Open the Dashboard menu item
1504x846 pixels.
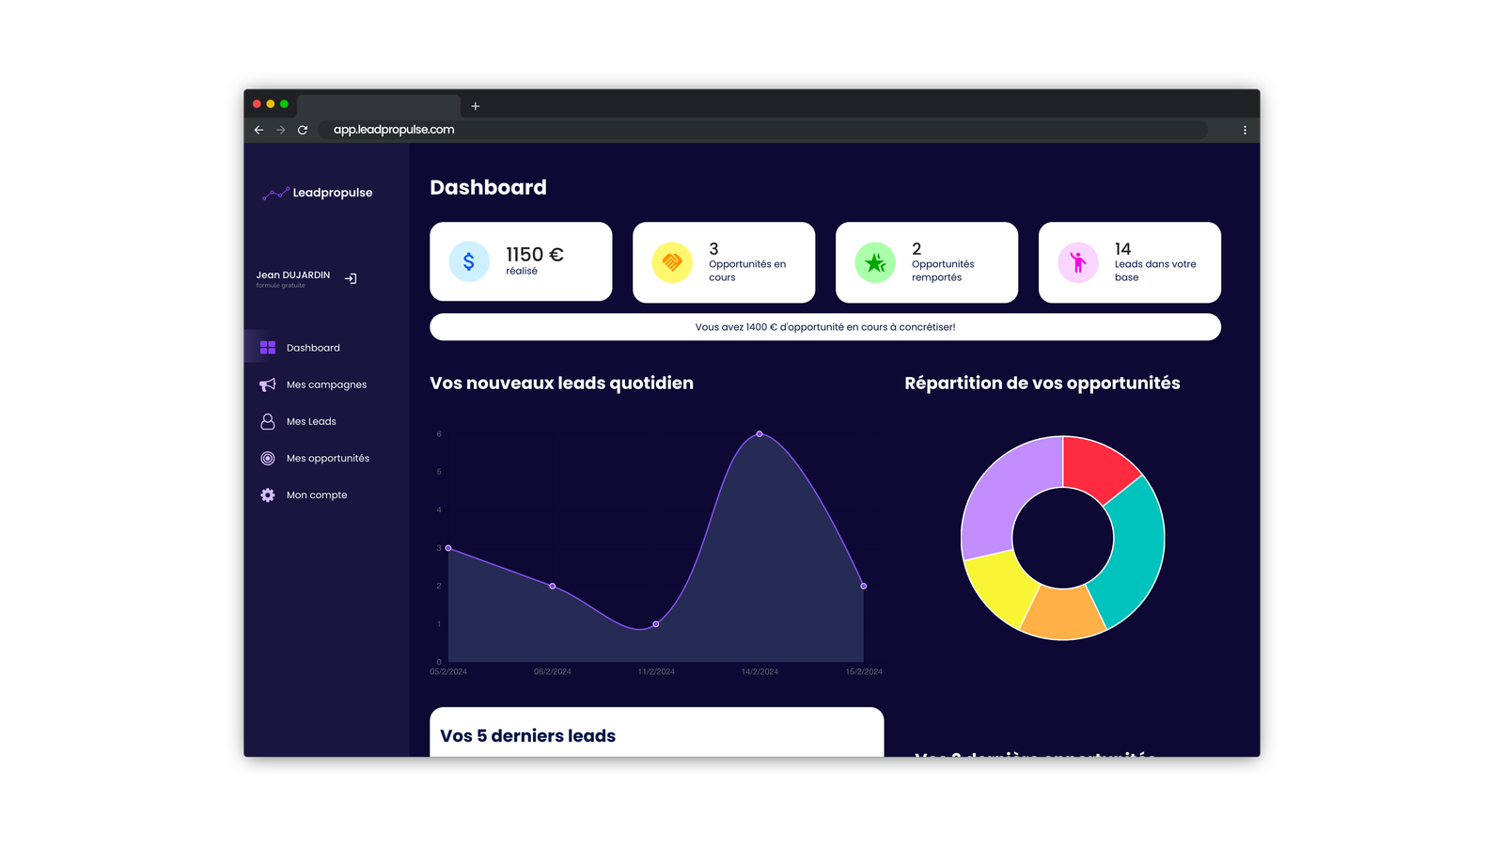point(313,348)
